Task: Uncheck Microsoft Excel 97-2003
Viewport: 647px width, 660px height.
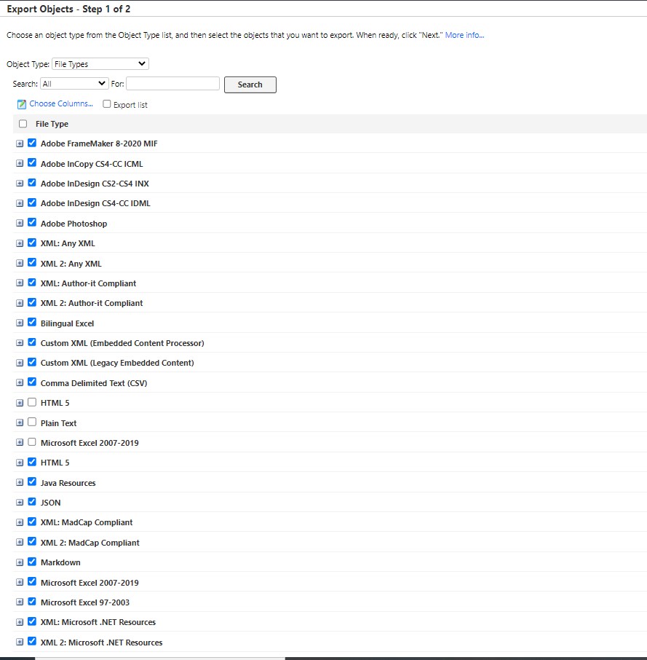Action: [32, 601]
